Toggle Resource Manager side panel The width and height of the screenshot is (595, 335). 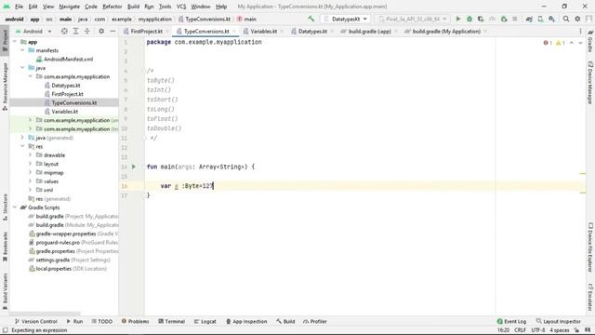[x=5, y=87]
